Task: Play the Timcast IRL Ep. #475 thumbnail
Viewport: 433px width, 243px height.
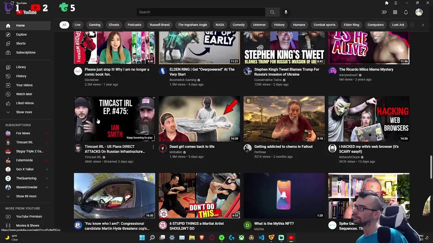Action: 115,119
